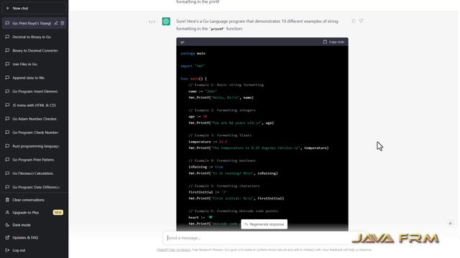
Task: Click the external-link icon beside Updates & FAQ
Action: pos(7,237)
